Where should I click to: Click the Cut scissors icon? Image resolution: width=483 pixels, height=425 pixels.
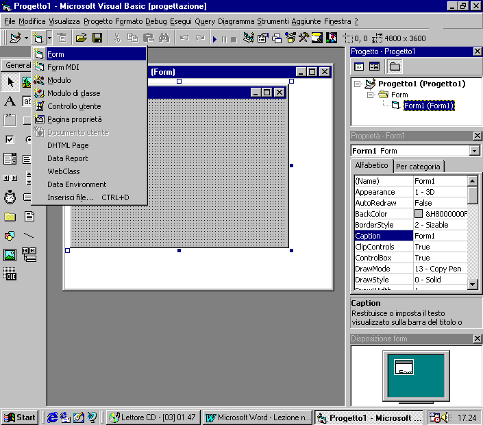tap(116, 38)
